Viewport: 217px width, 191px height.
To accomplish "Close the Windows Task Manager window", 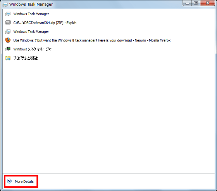I will pos(207,3).
